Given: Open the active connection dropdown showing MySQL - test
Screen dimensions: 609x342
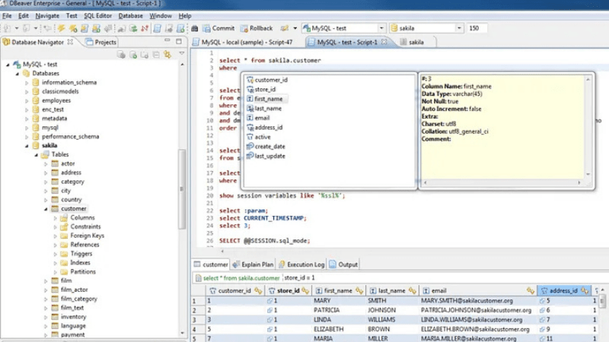Looking at the screenshot, I should pos(343,28).
